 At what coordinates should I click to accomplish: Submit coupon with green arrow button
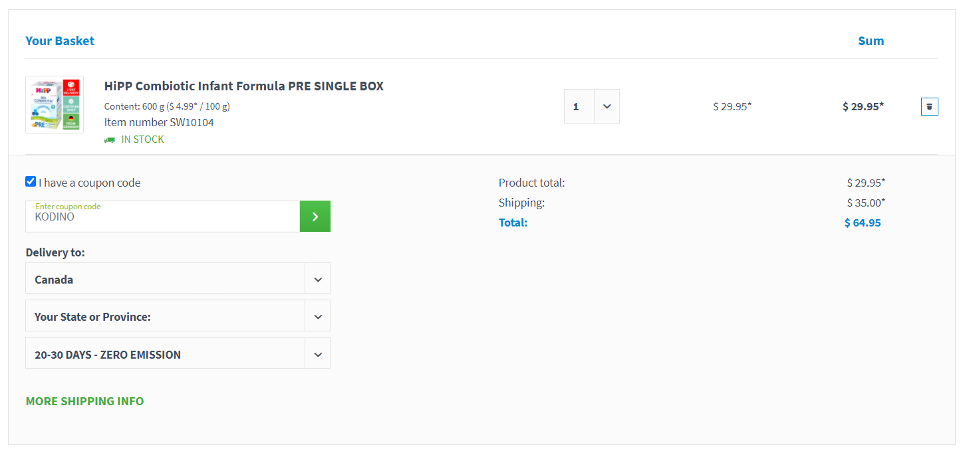pos(315,217)
